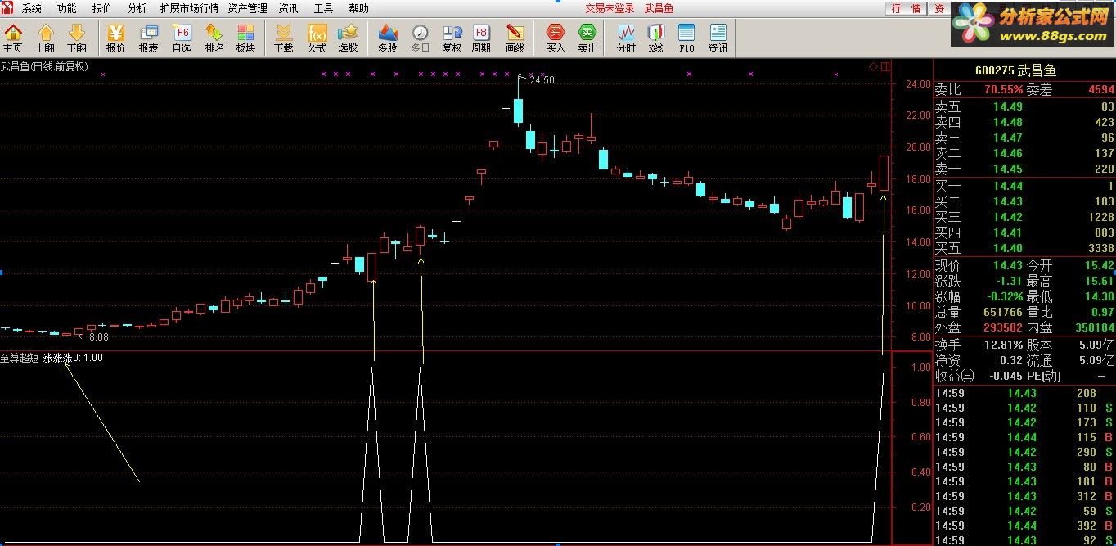Select the 画线 draw line tool
This screenshot has height=546, width=1116.
point(515,38)
